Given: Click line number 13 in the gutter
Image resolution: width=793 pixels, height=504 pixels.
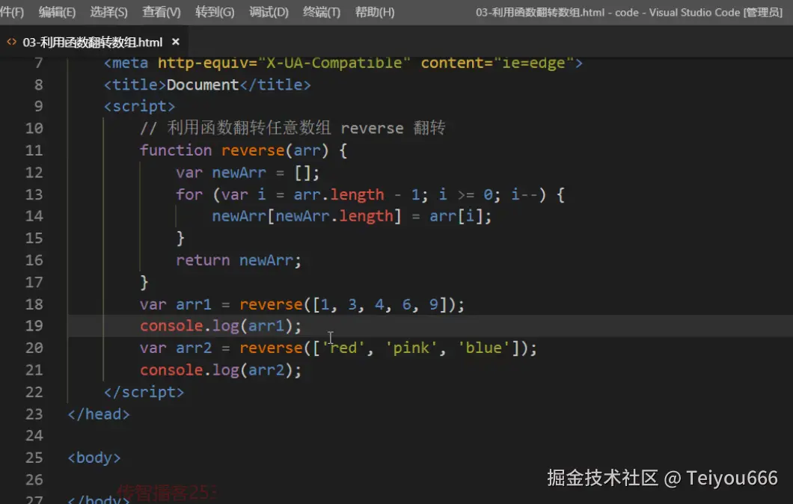Looking at the screenshot, I should [x=34, y=194].
